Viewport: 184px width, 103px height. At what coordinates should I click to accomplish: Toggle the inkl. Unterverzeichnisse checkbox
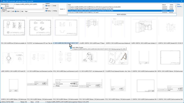click(x=2, y=8)
